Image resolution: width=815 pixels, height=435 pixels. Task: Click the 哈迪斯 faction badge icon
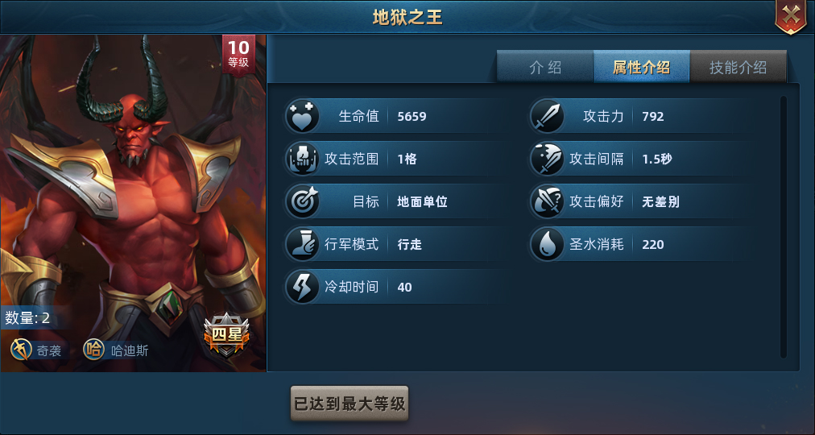tap(93, 350)
